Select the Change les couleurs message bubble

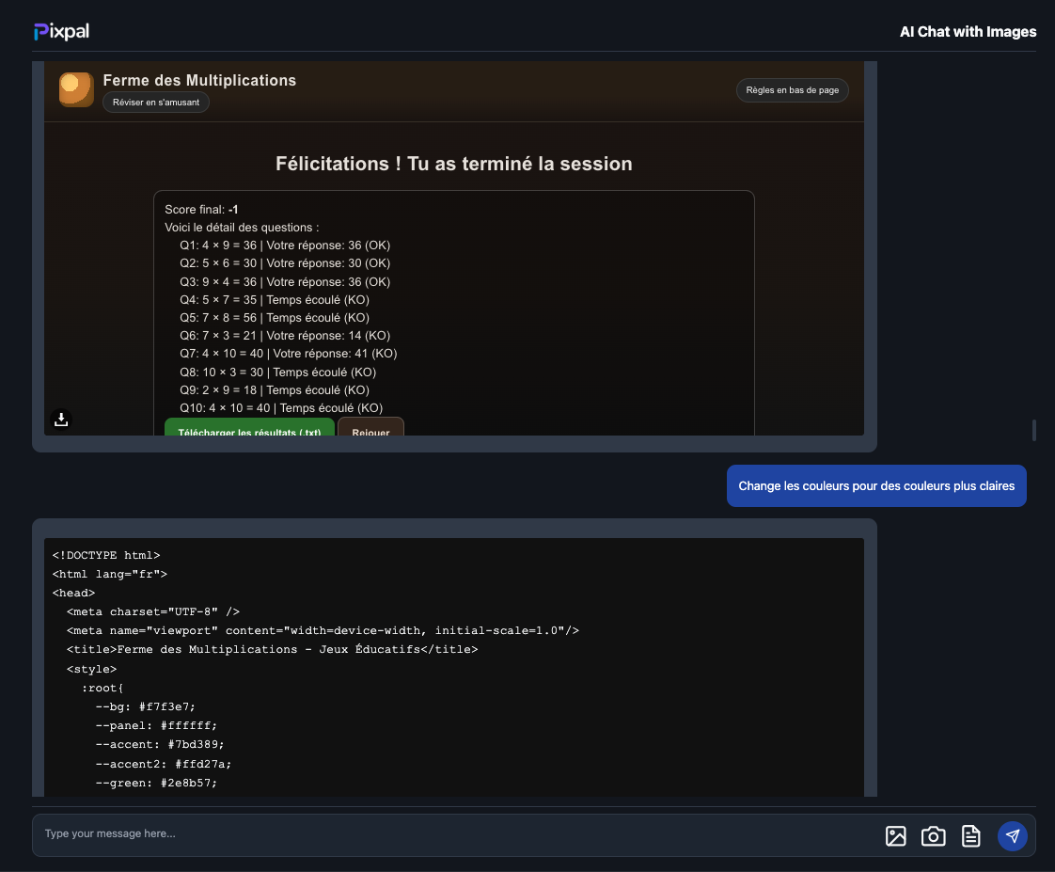point(876,486)
